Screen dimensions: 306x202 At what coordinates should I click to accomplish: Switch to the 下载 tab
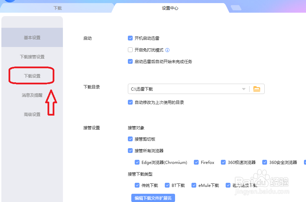tap(57, 8)
